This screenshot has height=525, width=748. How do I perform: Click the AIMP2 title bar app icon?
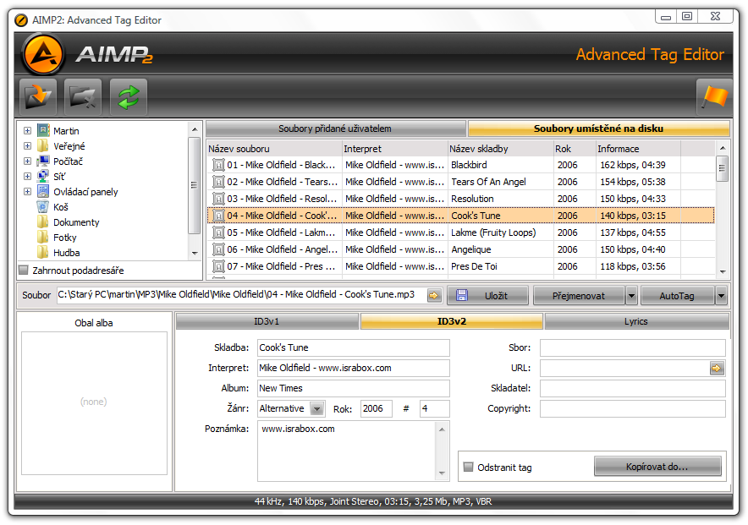[21, 20]
